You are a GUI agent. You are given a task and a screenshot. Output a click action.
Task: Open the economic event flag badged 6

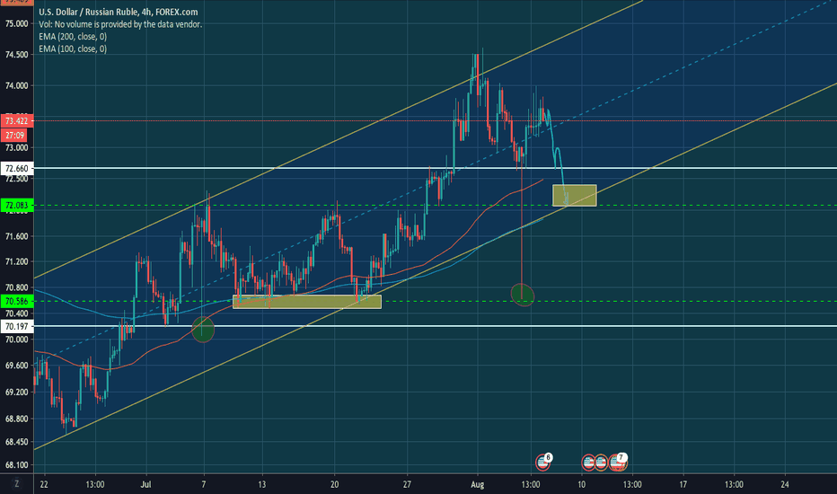pyautogui.click(x=542, y=462)
